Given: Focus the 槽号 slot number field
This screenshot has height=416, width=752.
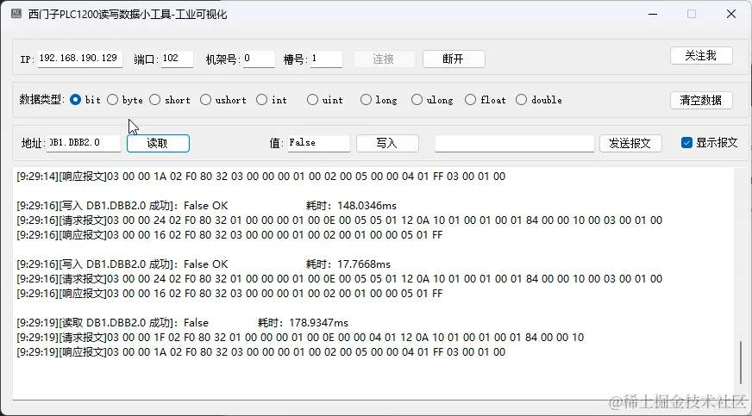Looking at the screenshot, I should pos(326,59).
